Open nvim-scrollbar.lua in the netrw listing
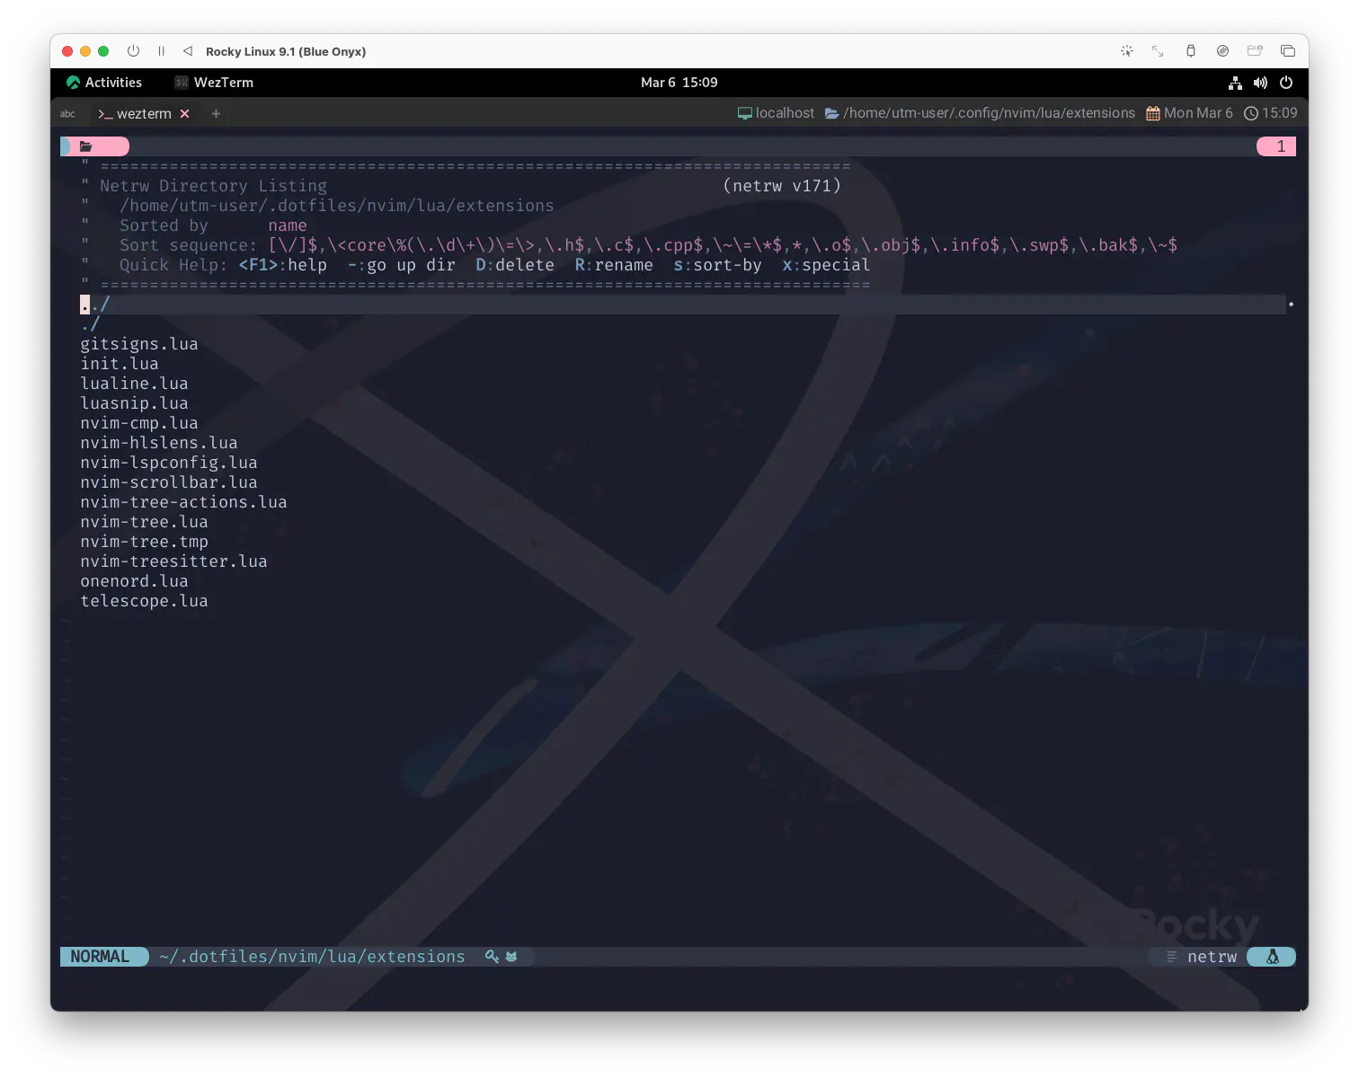The height and width of the screenshot is (1078, 1359). pyautogui.click(x=169, y=482)
